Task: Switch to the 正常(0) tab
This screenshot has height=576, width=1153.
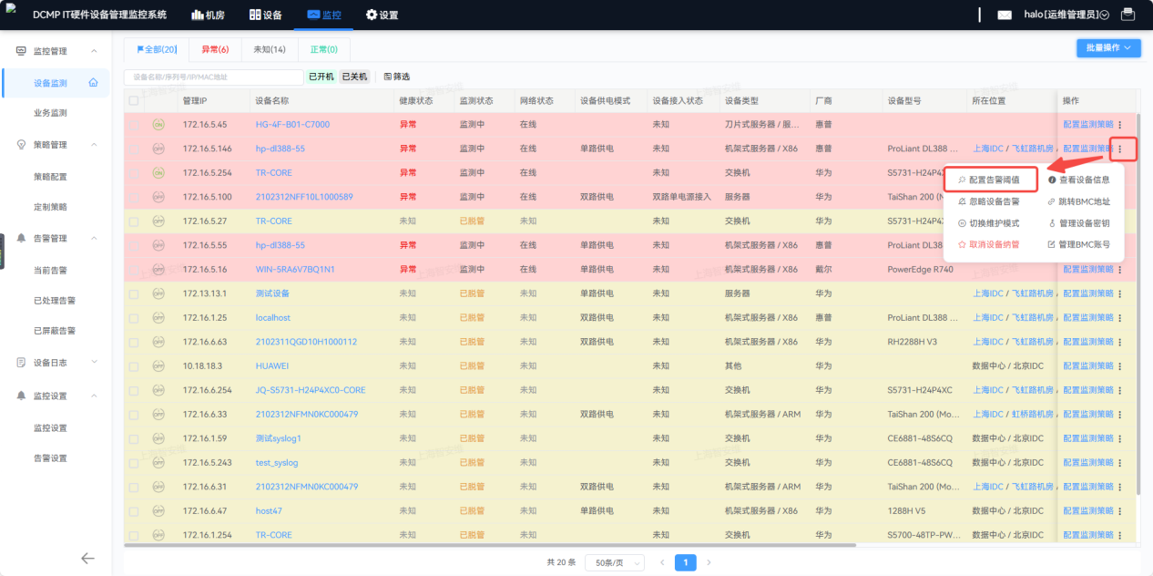Action: click(323, 49)
